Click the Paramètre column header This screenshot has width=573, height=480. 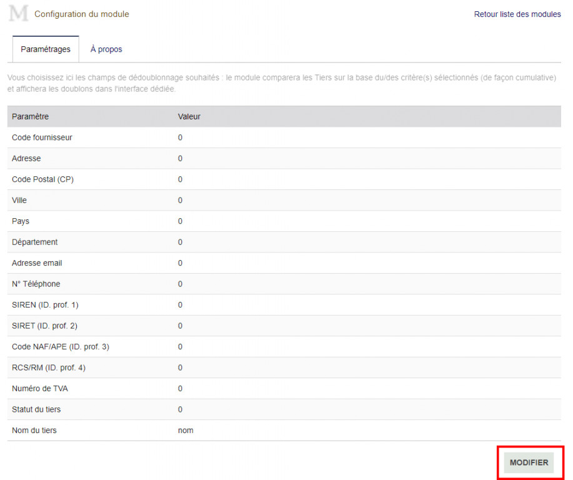(30, 117)
